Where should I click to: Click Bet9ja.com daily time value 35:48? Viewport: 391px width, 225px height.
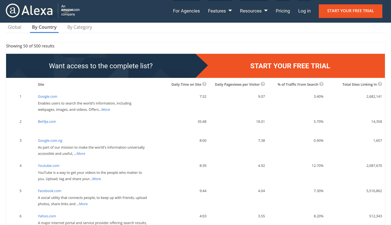(x=202, y=122)
